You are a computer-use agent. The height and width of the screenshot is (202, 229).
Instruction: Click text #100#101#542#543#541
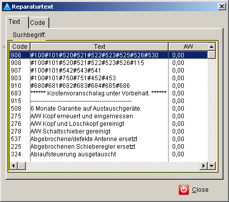click(x=66, y=71)
